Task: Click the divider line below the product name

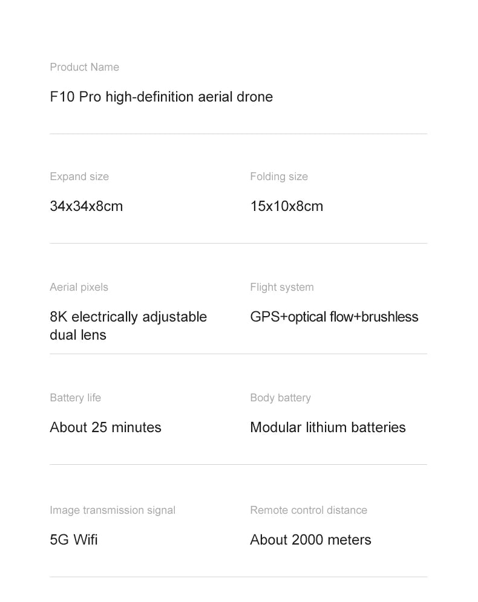Action: 238,134
